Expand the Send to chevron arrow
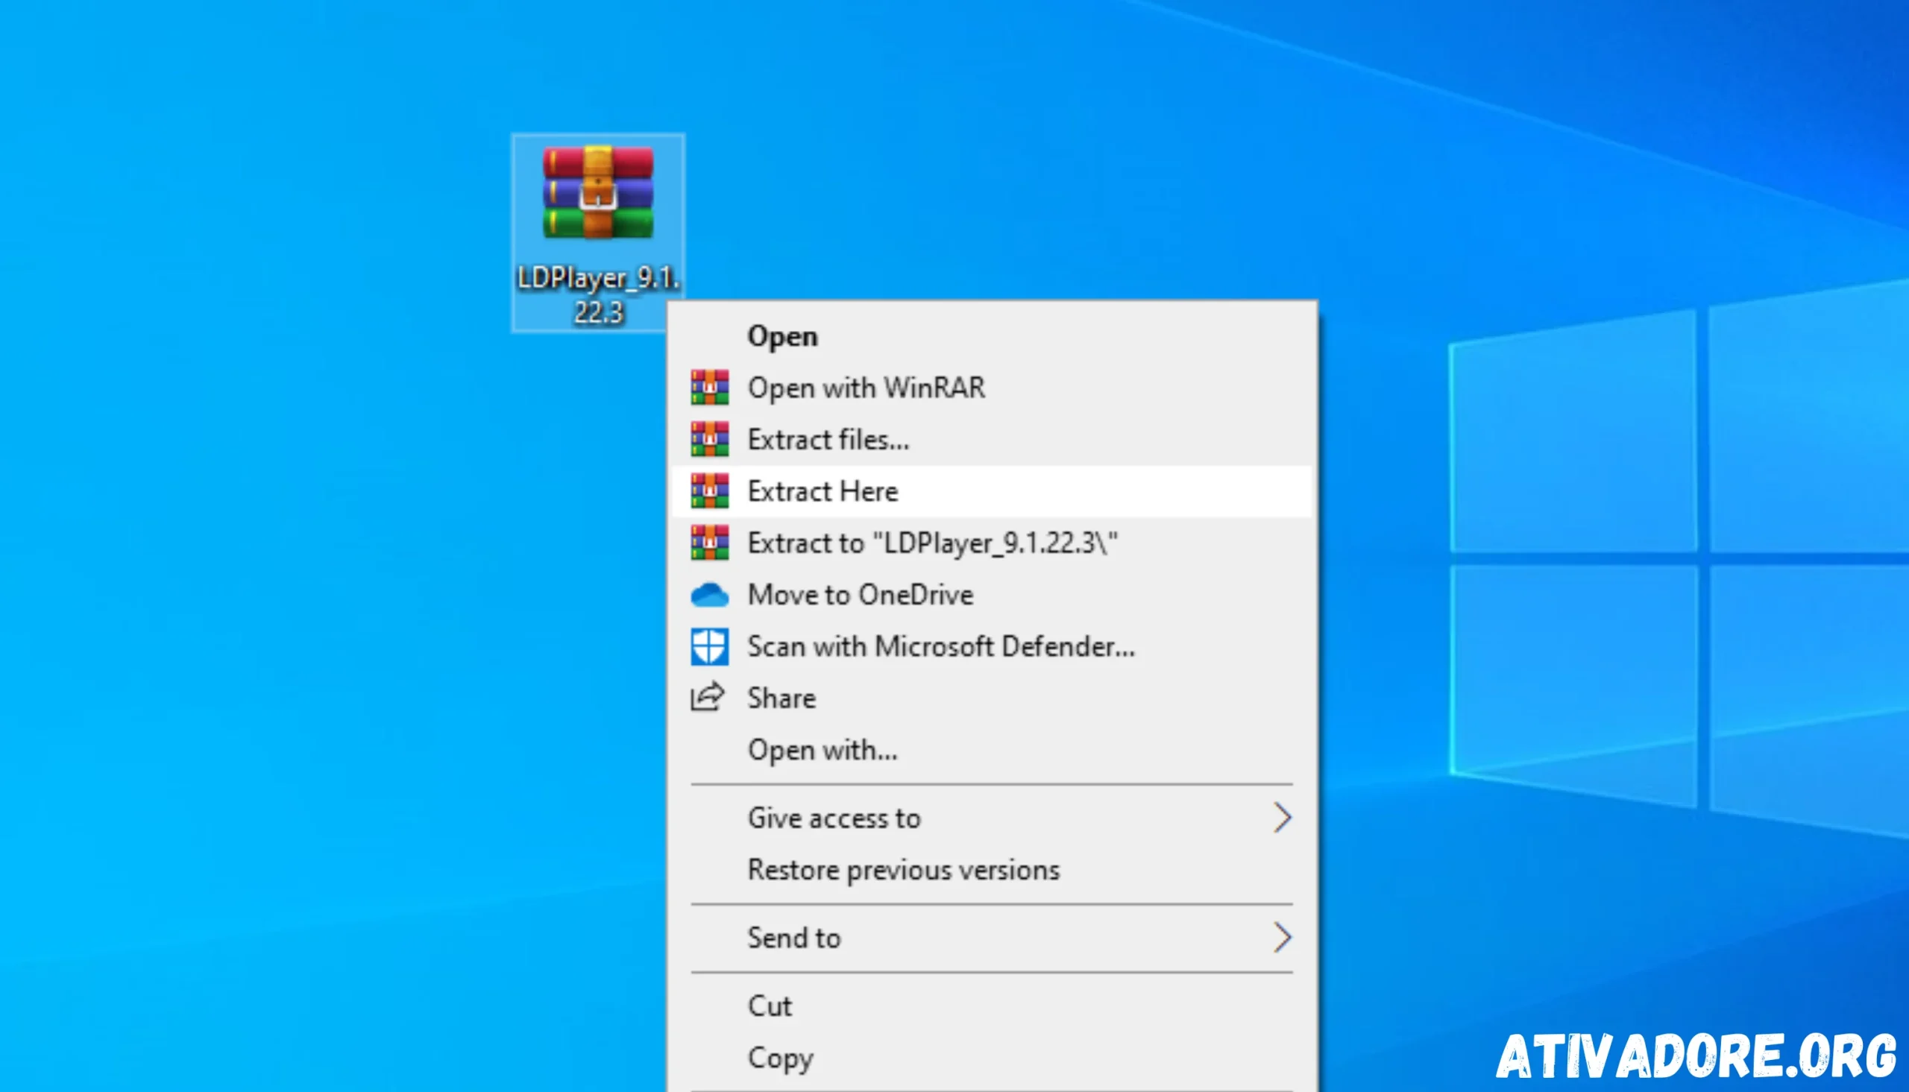The width and height of the screenshot is (1909, 1092). click(x=1282, y=938)
